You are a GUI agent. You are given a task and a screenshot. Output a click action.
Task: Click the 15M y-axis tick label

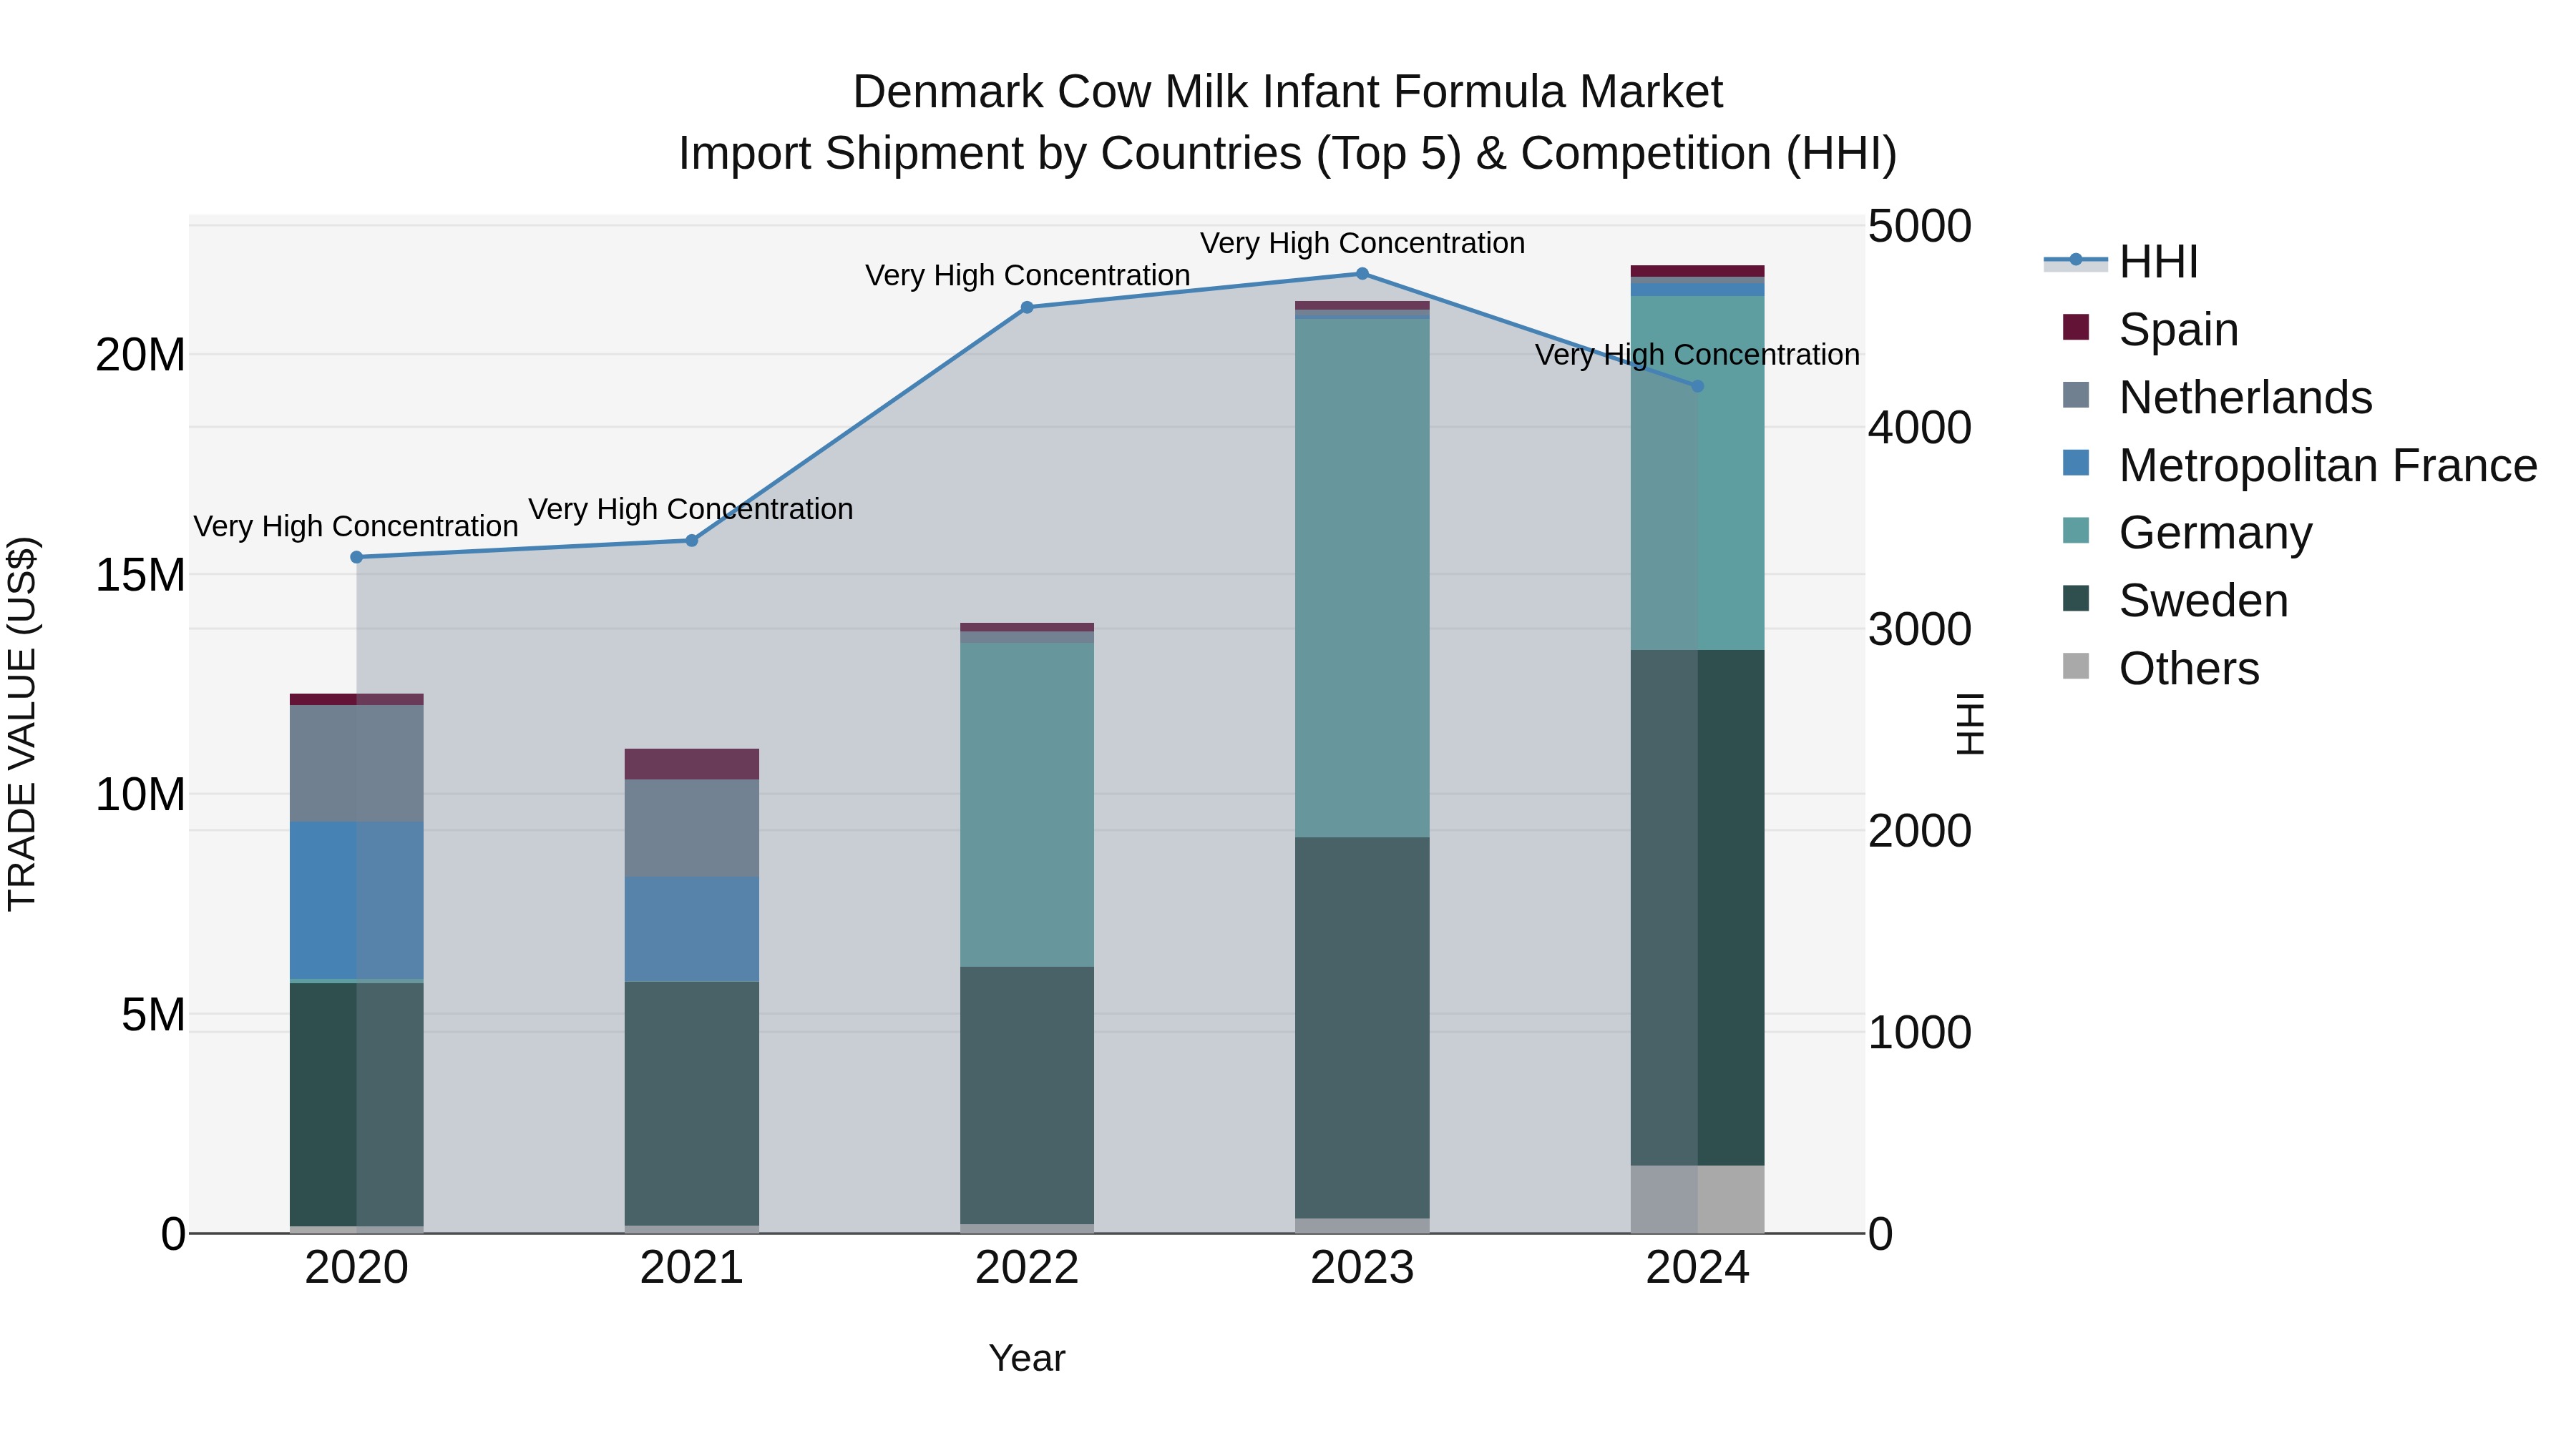pyautogui.click(x=140, y=575)
